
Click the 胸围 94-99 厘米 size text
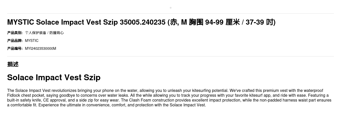coord(214,22)
